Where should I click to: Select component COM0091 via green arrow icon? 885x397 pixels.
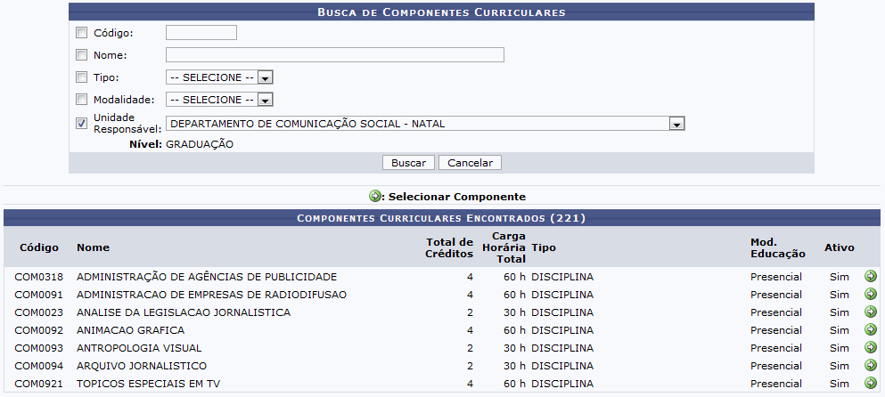[871, 294]
